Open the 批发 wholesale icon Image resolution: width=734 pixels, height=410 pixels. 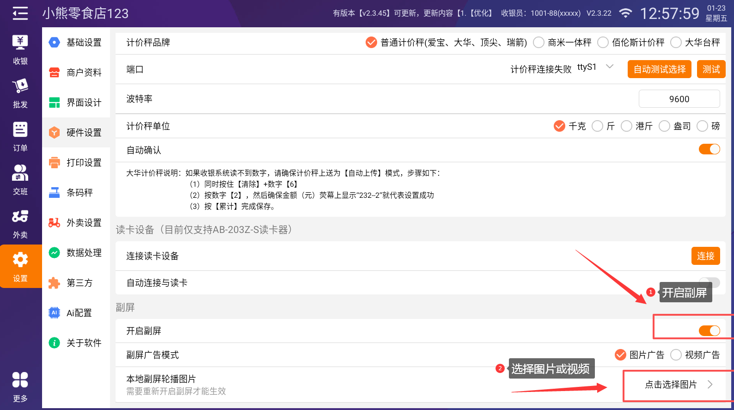tap(20, 93)
